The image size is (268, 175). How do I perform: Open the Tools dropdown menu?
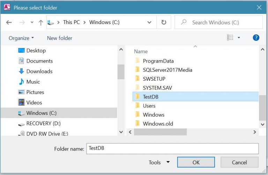coord(159,162)
